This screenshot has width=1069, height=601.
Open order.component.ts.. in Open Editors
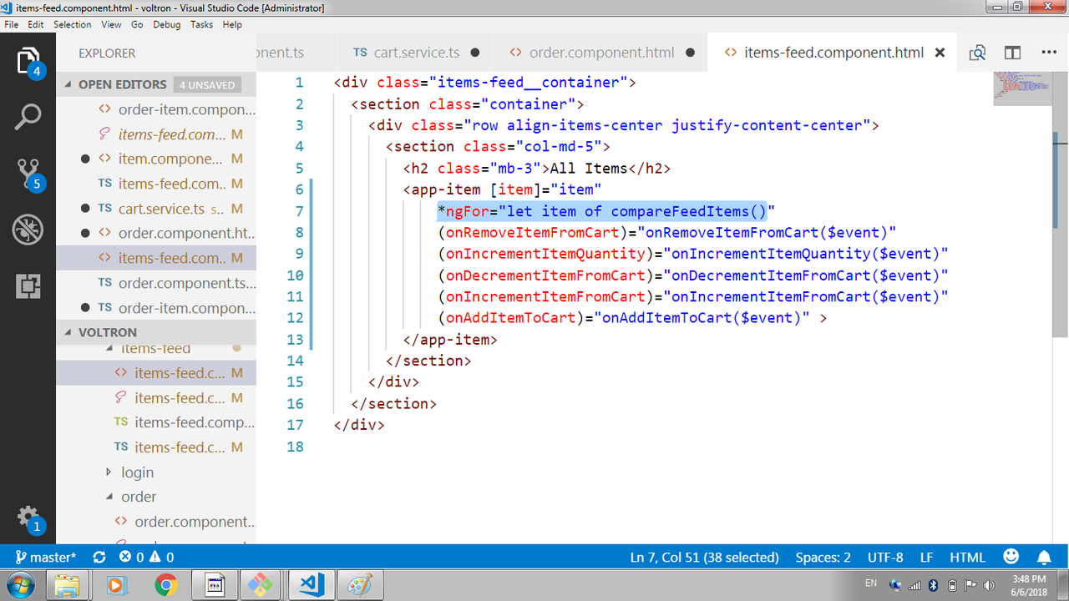pos(156,283)
